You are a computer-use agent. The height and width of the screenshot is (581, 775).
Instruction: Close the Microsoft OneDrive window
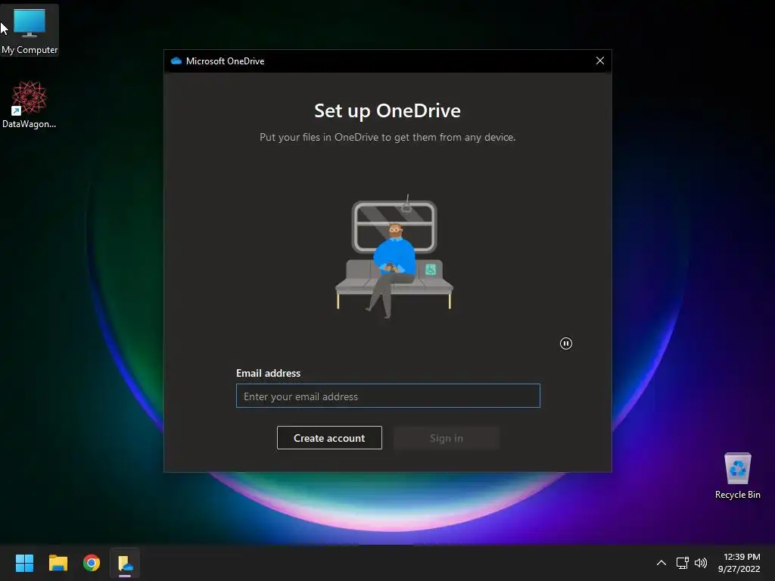(600, 61)
